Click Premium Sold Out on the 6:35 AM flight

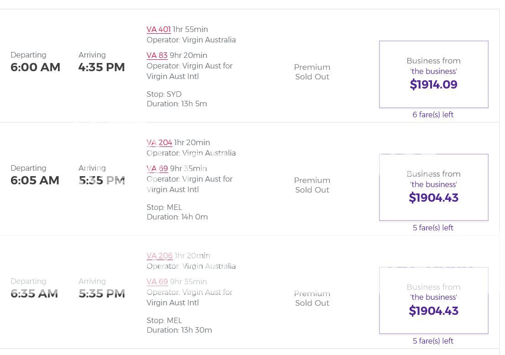click(x=312, y=298)
